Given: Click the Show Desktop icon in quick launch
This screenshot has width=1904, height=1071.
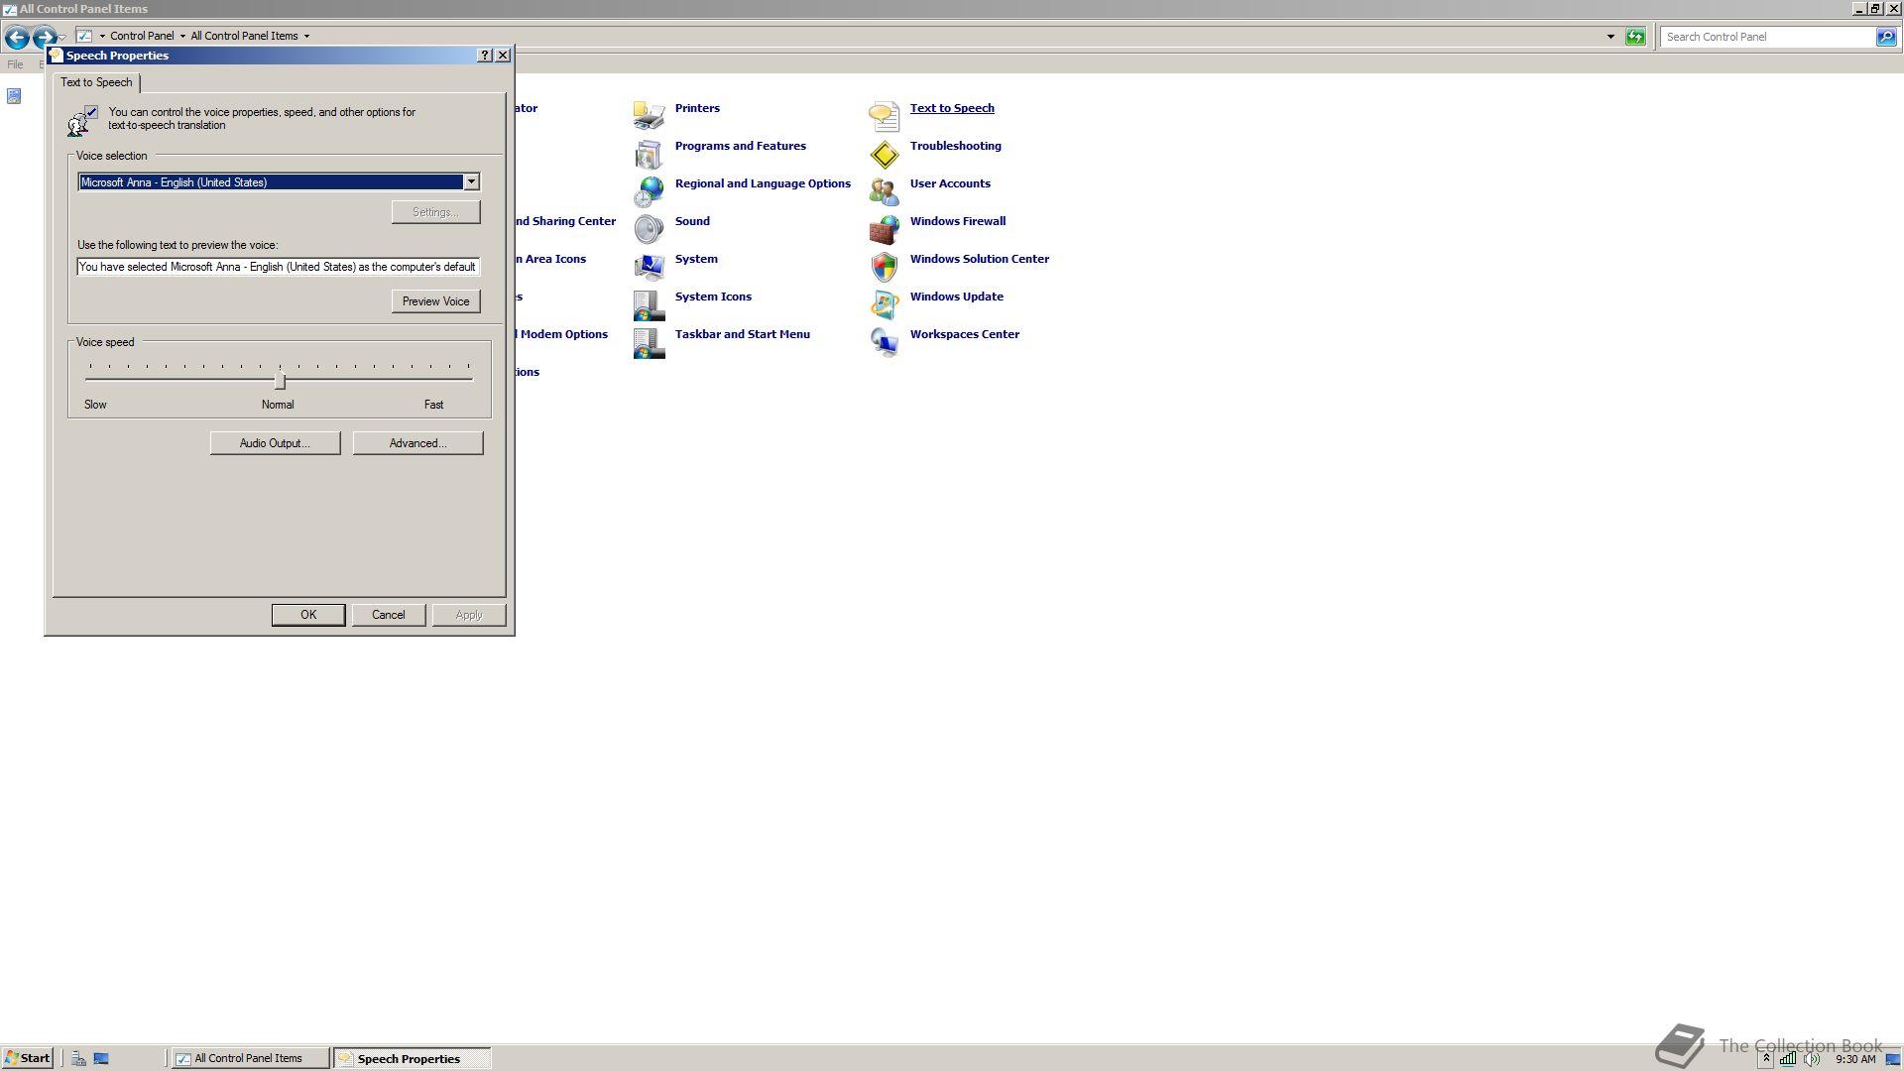Looking at the screenshot, I should coord(101,1058).
